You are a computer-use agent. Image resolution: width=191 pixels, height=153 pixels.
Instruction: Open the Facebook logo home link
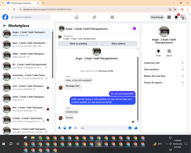pos(5,17)
